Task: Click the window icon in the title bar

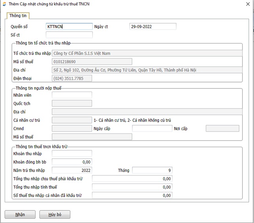Action: 4,4
